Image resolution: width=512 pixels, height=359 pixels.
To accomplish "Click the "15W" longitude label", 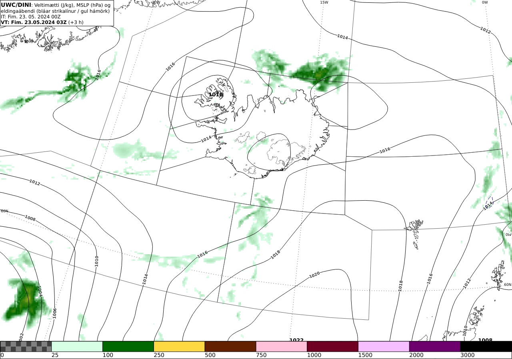I will click(324, 2).
